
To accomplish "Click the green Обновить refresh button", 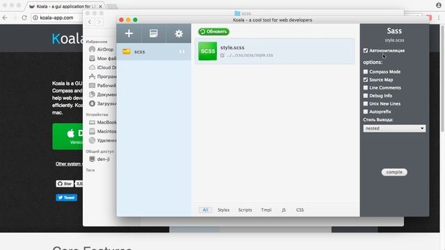I will [x=213, y=32].
